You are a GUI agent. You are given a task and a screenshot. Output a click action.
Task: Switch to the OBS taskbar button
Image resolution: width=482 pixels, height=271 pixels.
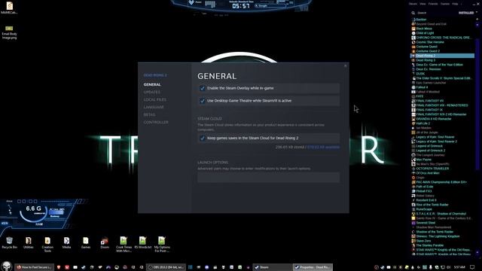(166, 267)
